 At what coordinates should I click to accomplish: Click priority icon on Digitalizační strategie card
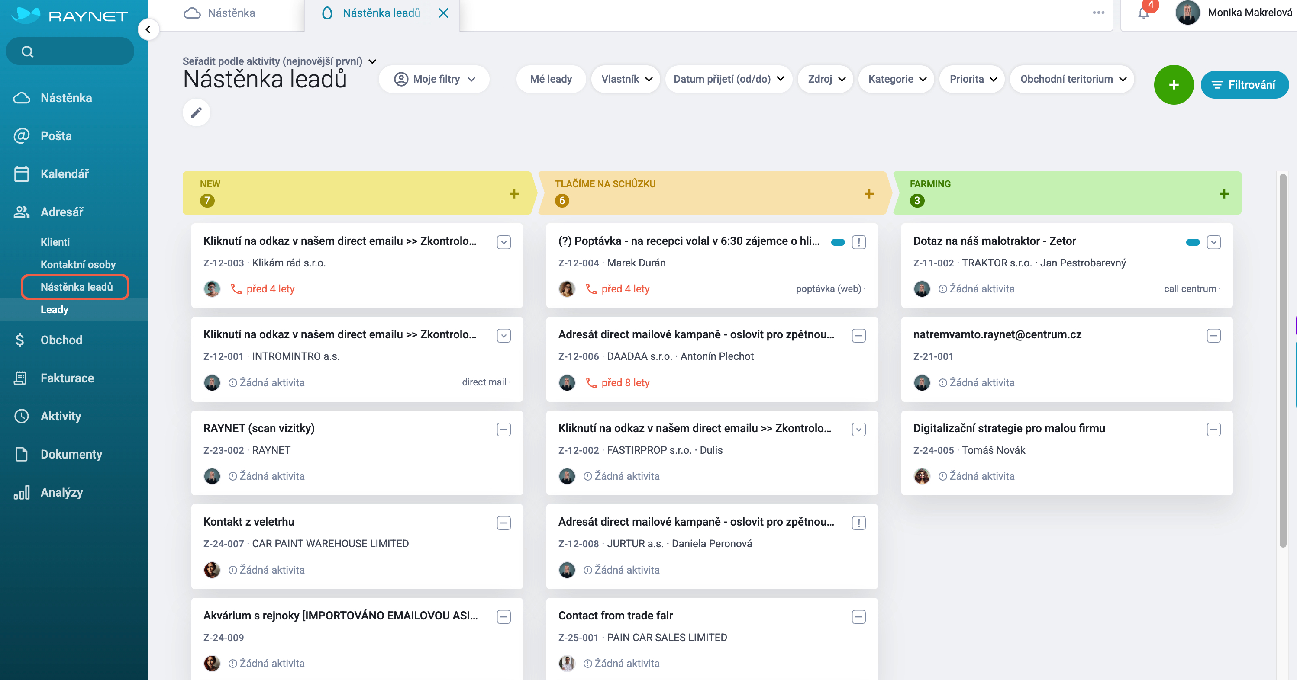point(1214,430)
